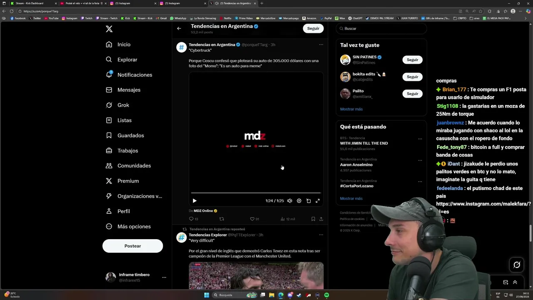
Task: Share the Cybertruck post
Action: pyautogui.click(x=321, y=219)
